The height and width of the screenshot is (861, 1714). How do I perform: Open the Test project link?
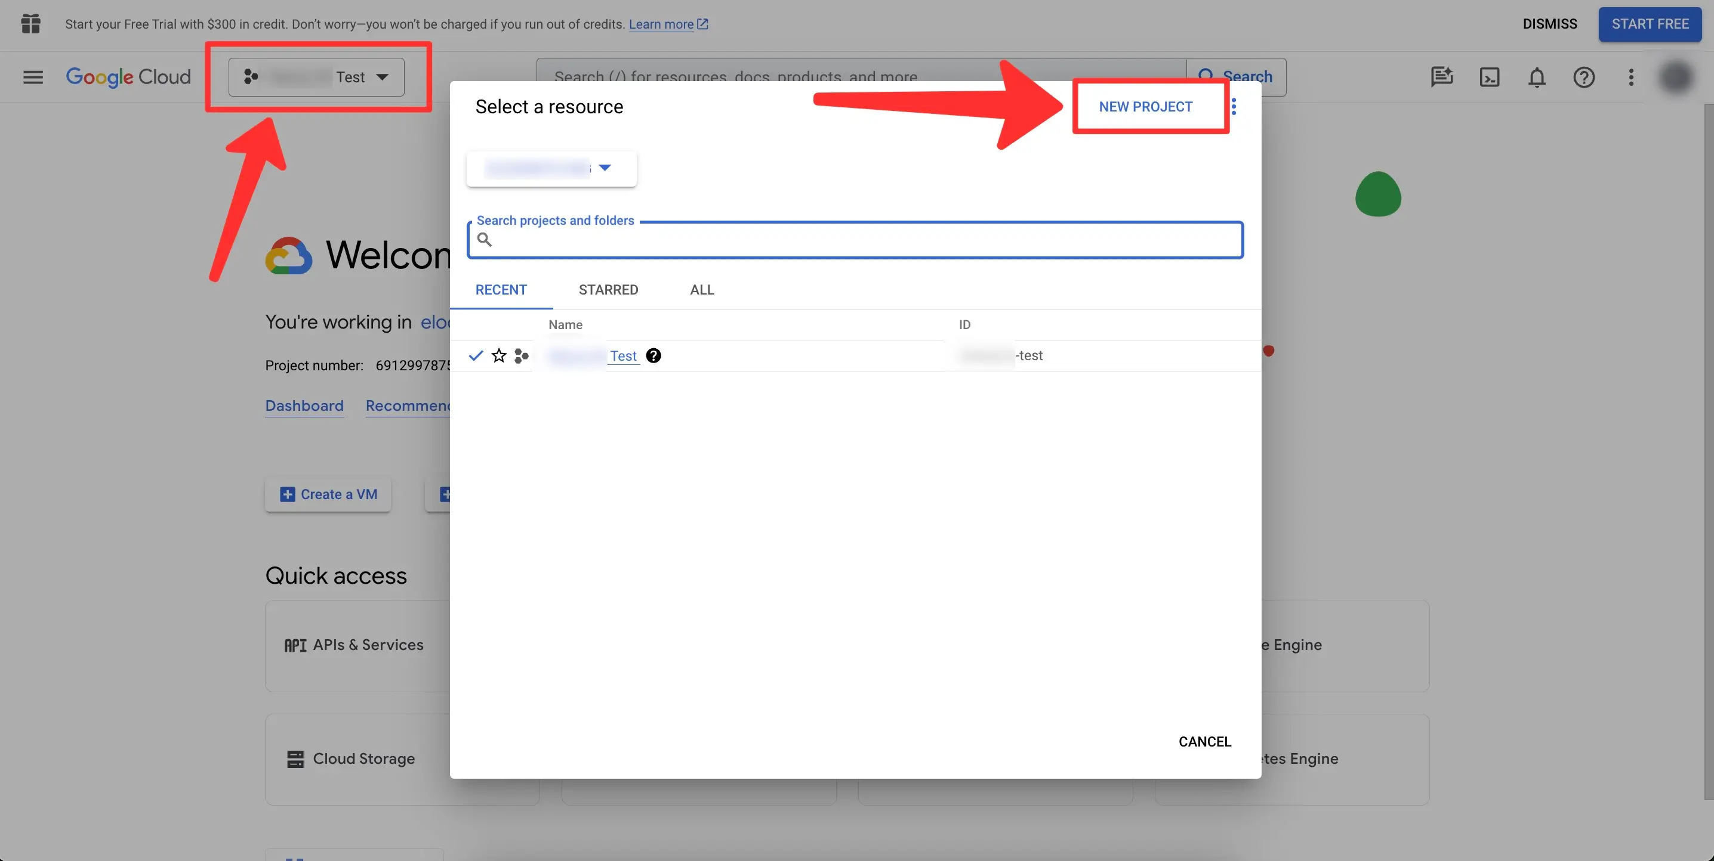pos(623,356)
